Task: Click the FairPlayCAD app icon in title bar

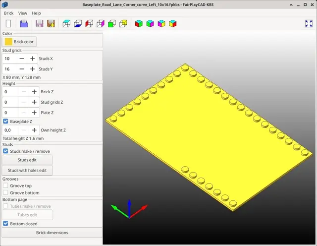Action: pyautogui.click(x=4, y=4)
